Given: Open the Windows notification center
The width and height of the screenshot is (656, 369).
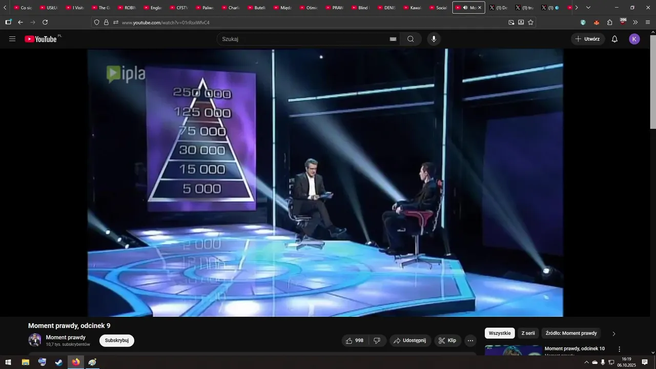Looking at the screenshot, I should click(x=645, y=362).
